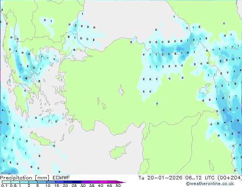
Task: Click the '11' precipitation value on map
Action: (239, 133)
